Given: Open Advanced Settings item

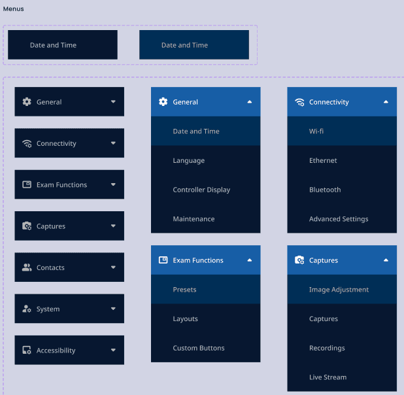Looking at the screenshot, I should coord(342,219).
